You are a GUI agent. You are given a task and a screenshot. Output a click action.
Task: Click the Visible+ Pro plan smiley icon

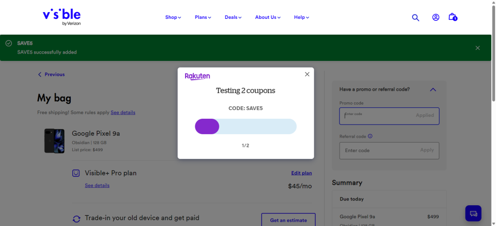[x=76, y=173]
